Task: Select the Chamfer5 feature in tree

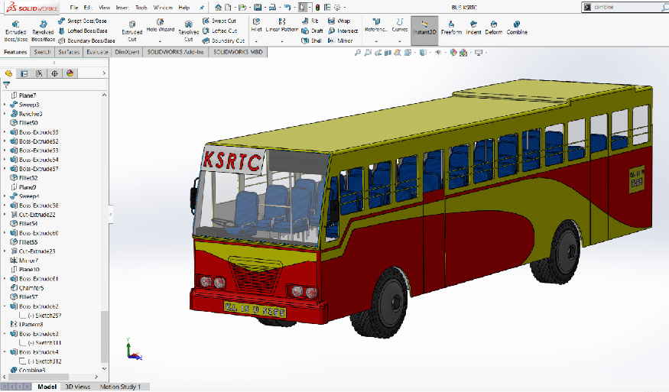Action: [28, 288]
